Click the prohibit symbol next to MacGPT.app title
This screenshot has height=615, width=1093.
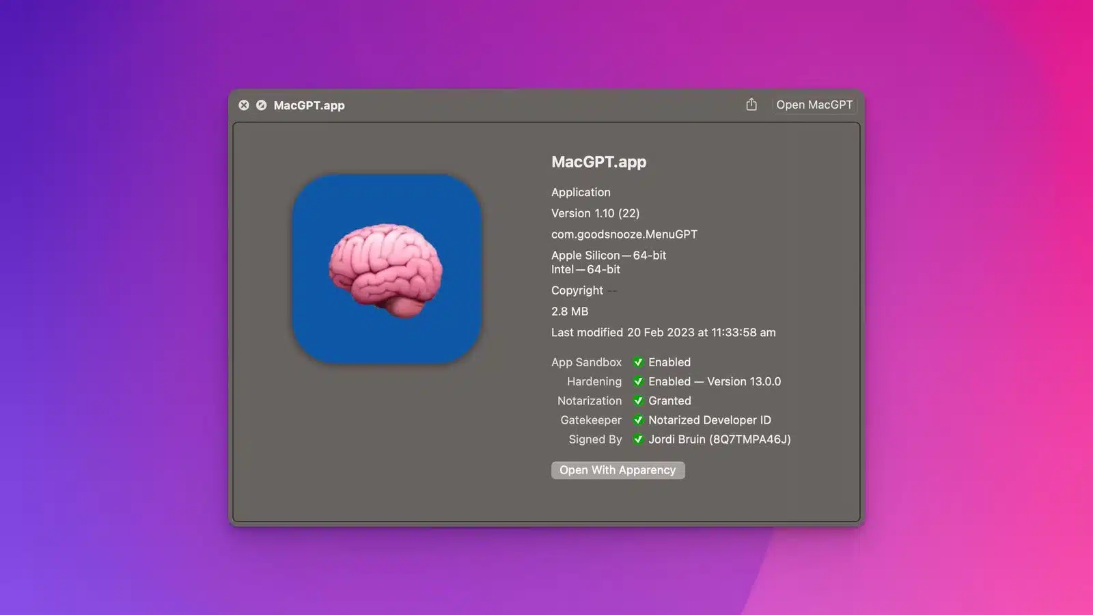point(262,105)
